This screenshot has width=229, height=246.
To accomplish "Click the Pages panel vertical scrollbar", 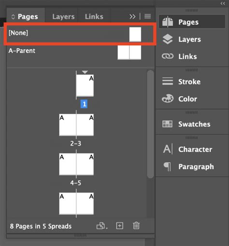I will 150,124.
